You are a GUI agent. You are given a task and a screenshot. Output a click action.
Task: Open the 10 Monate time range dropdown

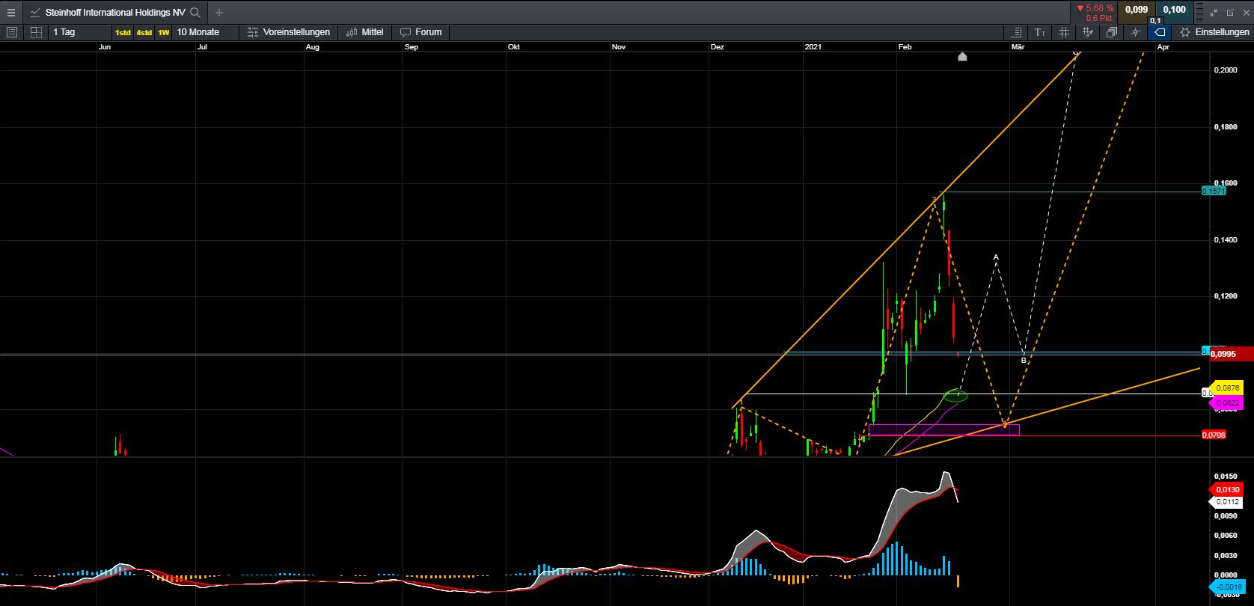coord(198,32)
